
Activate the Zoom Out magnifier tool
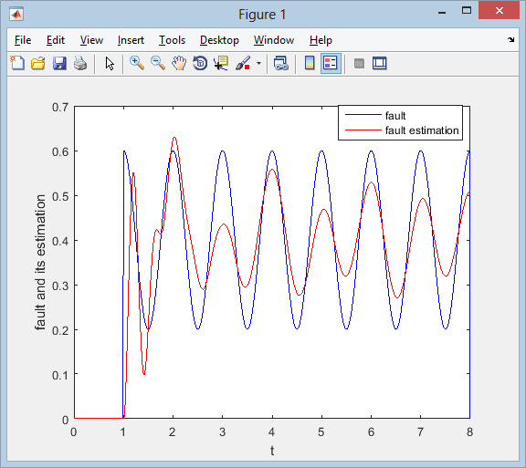(158, 63)
